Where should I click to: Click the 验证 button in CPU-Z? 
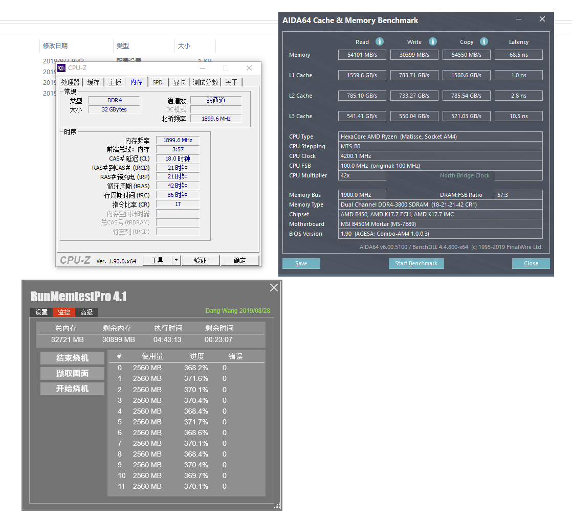coord(201,260)
